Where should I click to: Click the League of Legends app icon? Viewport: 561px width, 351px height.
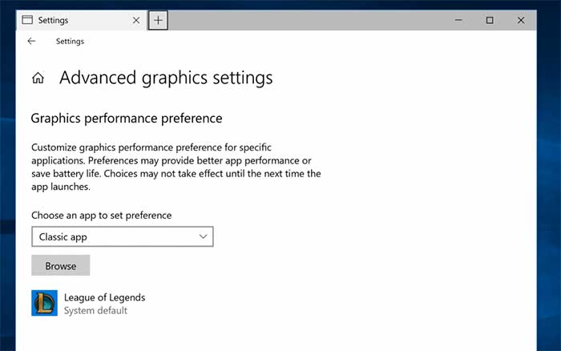44,303
